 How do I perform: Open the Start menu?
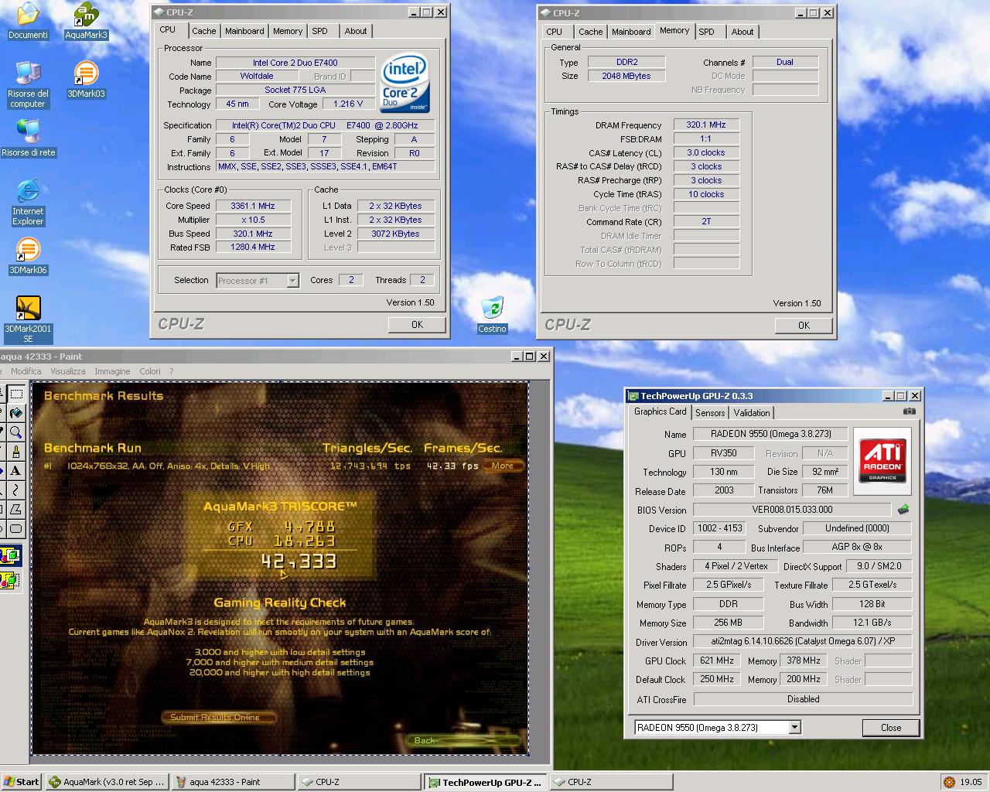pyautogui.click(x=22, y=782)
